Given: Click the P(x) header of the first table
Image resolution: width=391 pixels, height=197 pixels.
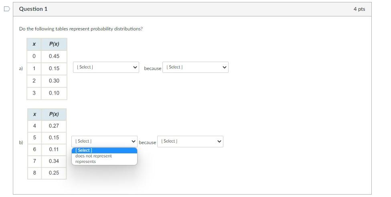Looking at the screenshot, I should click(54, 44).
